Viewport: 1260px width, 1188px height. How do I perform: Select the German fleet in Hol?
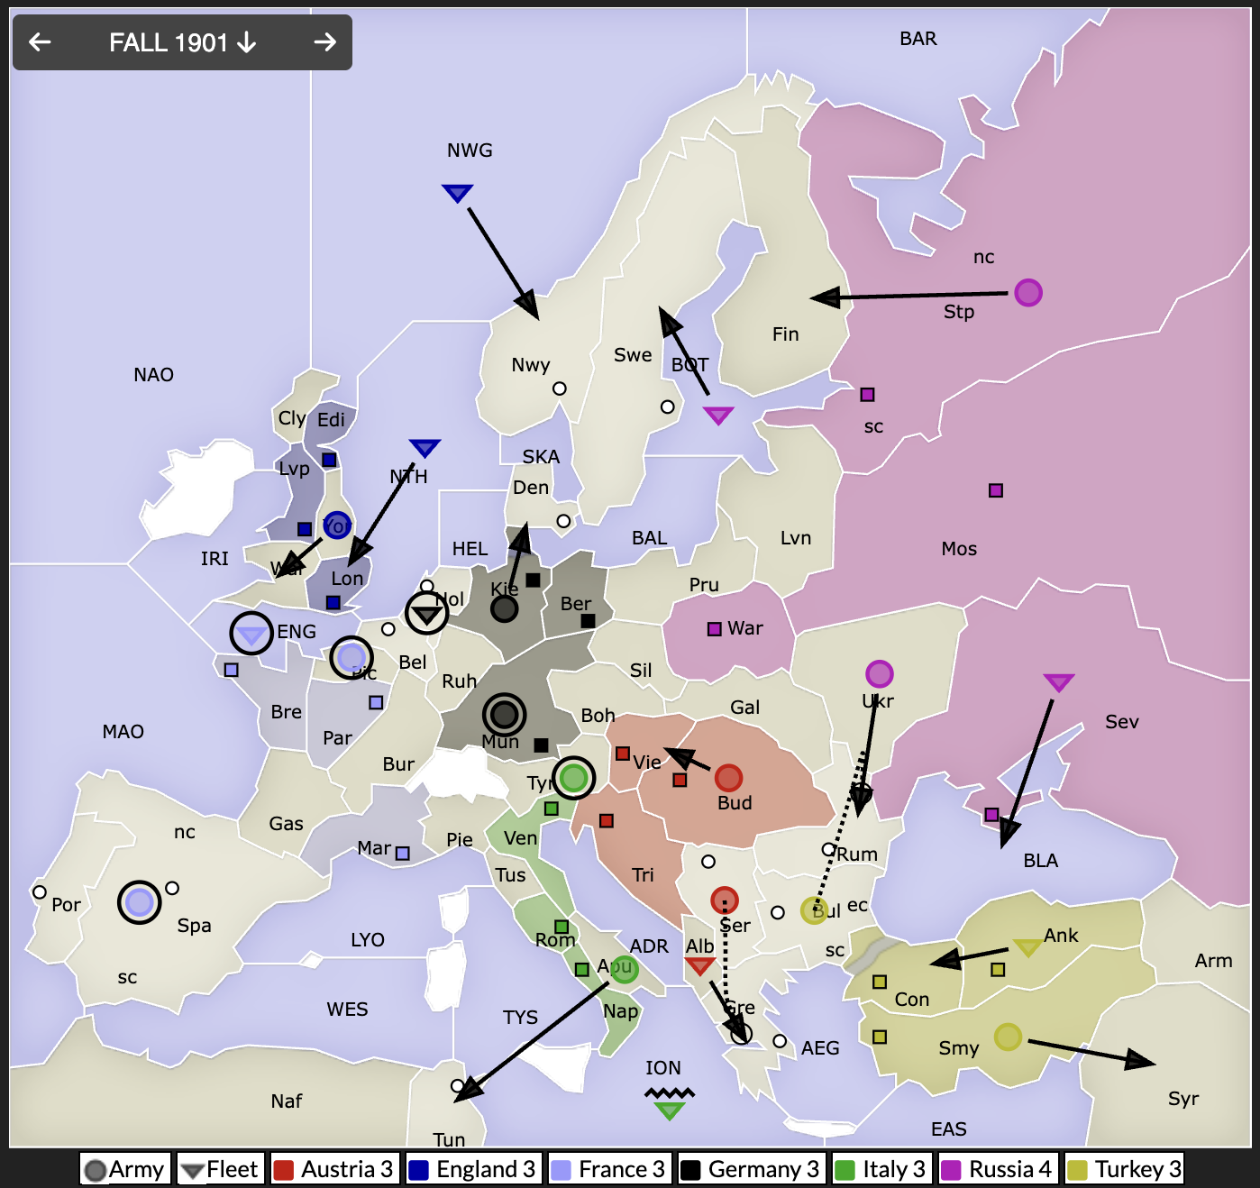tap(426, 613)
